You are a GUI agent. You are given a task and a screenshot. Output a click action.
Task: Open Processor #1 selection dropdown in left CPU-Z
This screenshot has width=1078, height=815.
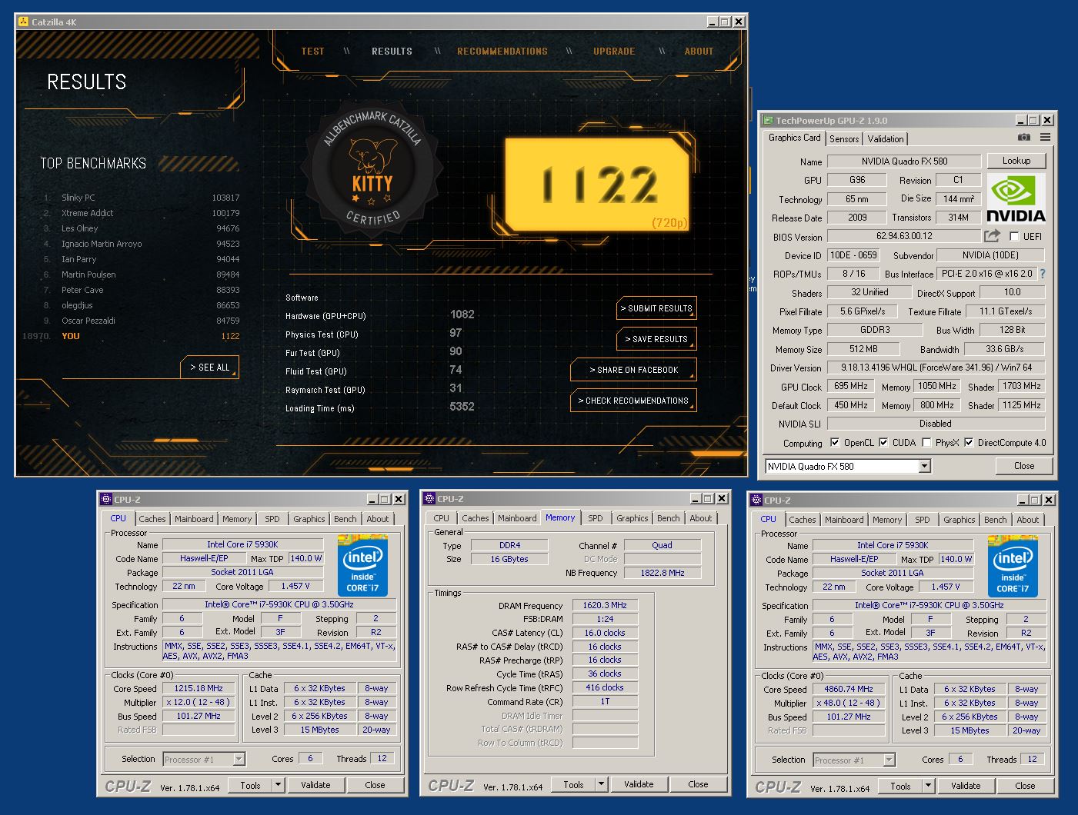coord(204,759)
